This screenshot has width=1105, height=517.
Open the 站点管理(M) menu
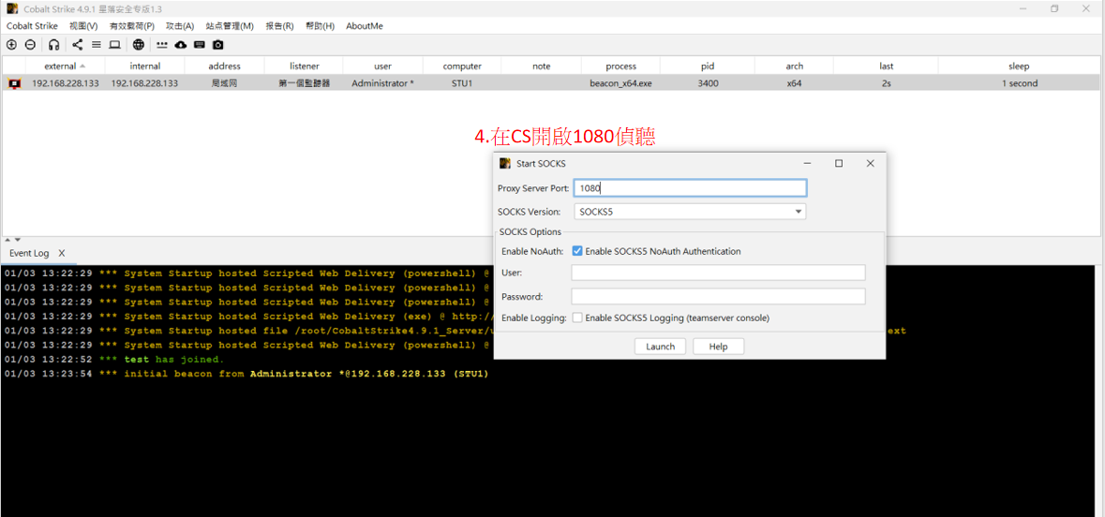pos(230,25)
